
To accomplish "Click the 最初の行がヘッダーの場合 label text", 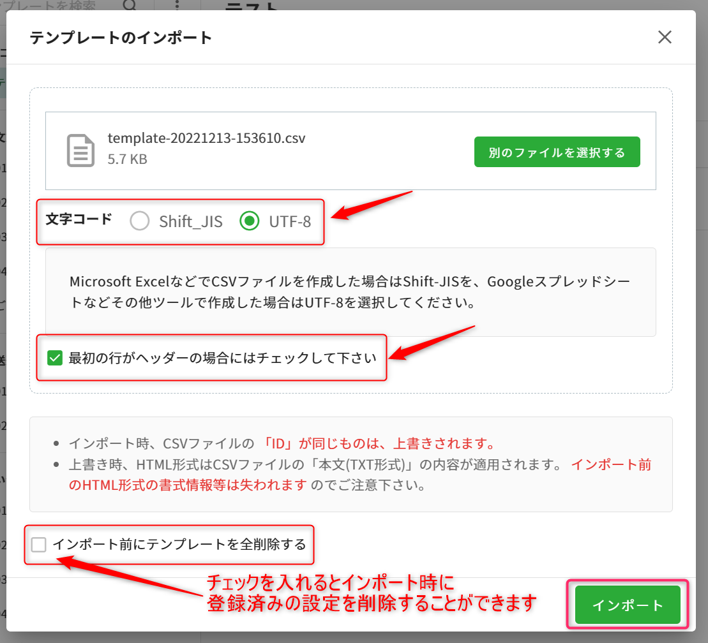I will click(222, 358).
